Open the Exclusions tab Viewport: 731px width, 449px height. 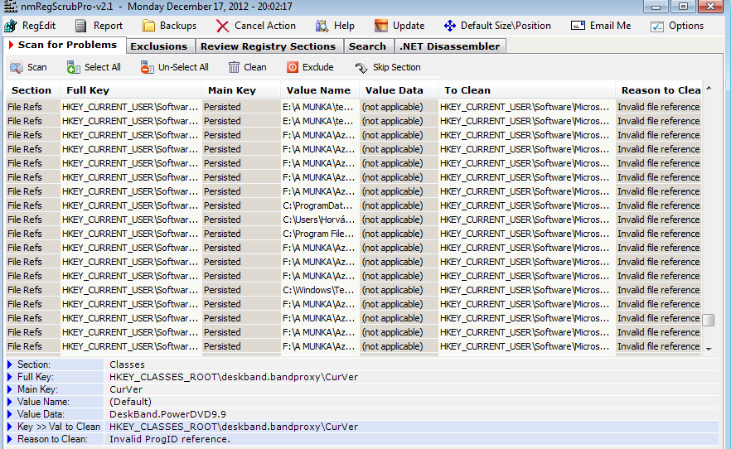pos(158,46)
